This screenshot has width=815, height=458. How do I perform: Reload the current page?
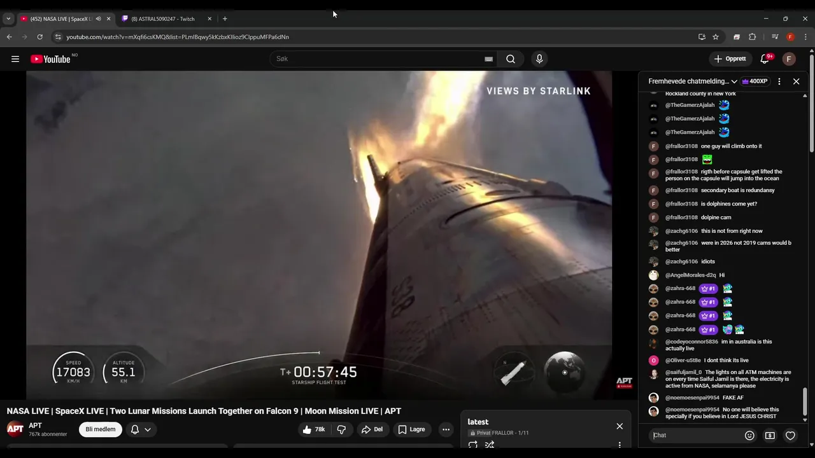point(39,37)
